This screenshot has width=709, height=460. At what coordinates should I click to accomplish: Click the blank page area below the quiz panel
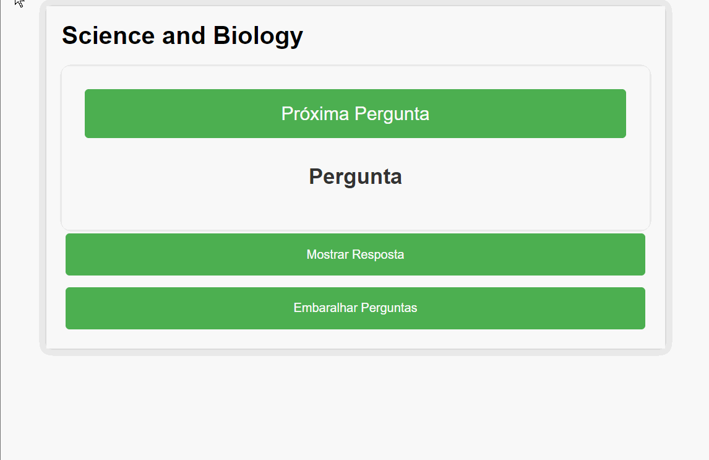pyautogui.click(x=355, y=407)
